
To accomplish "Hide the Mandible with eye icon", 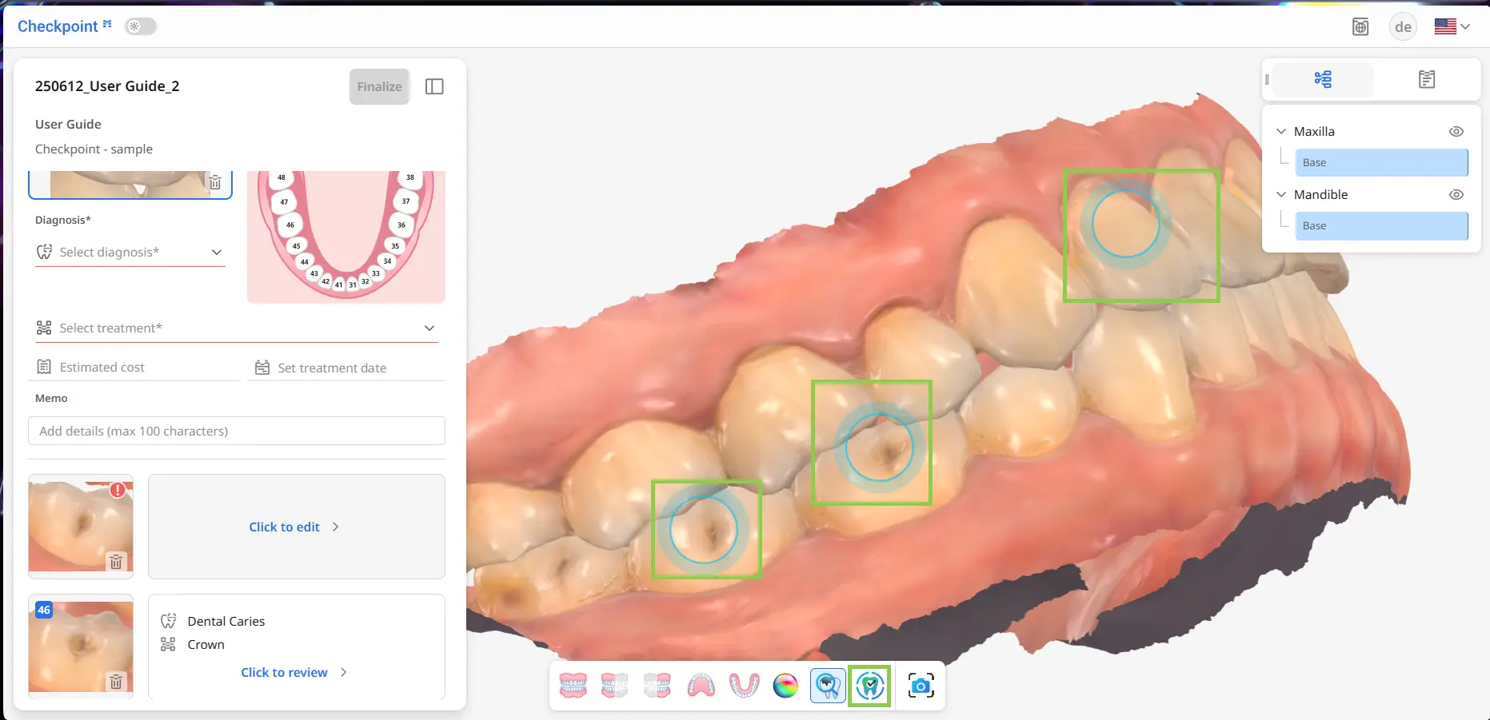I will [1456, 194].
